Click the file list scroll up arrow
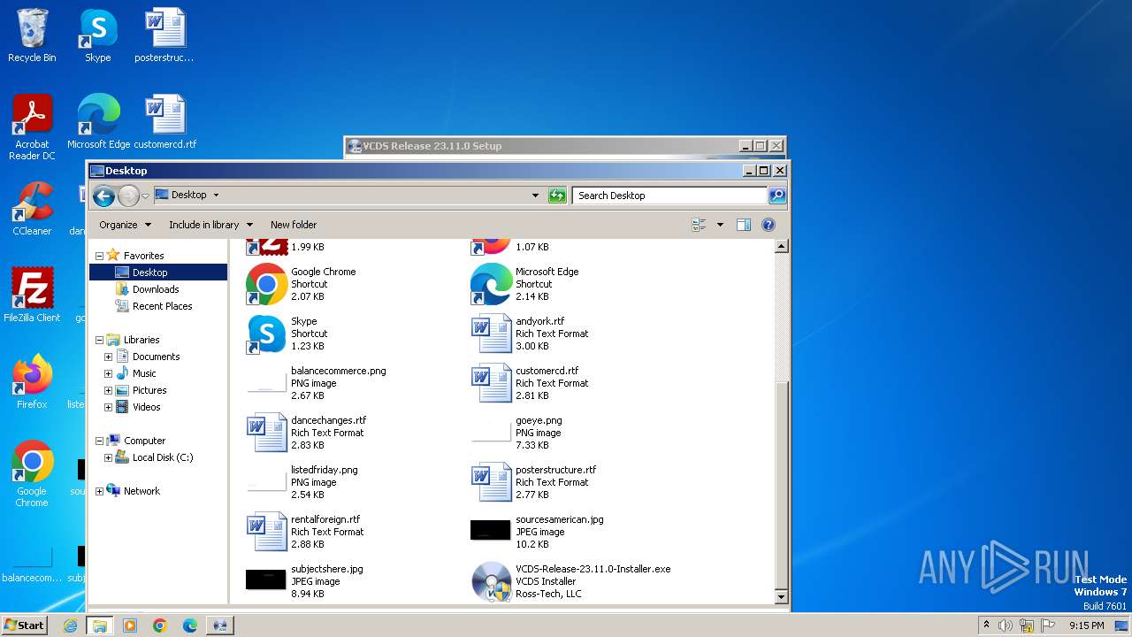Screen dimensions: 1132x637 [782, 247]
